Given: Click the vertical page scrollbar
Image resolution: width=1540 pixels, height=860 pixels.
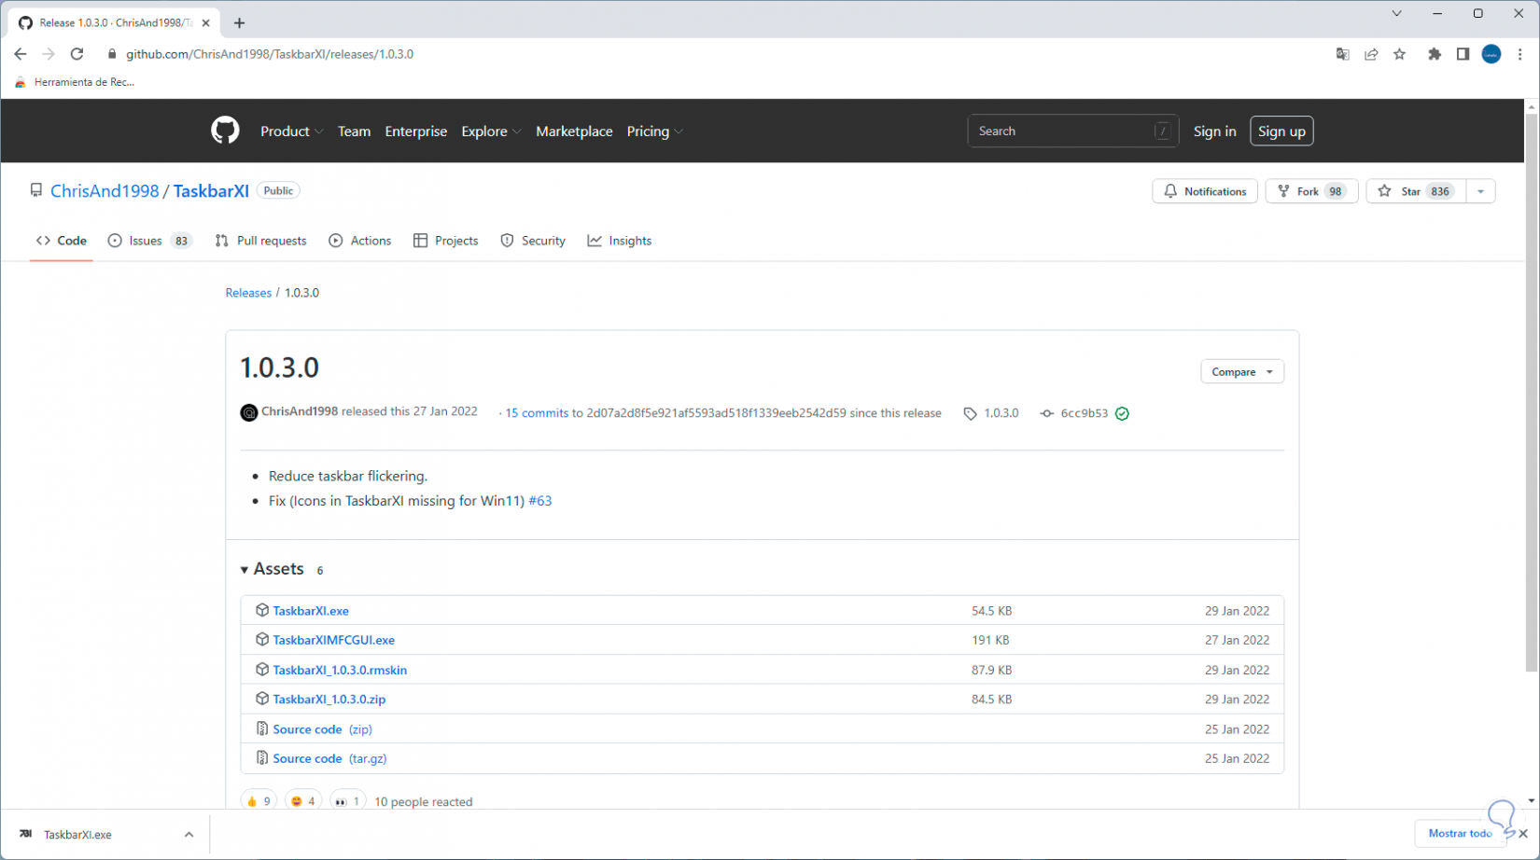Looking at the screenshot, I should pyautogui.click(x=1532, y=392).
